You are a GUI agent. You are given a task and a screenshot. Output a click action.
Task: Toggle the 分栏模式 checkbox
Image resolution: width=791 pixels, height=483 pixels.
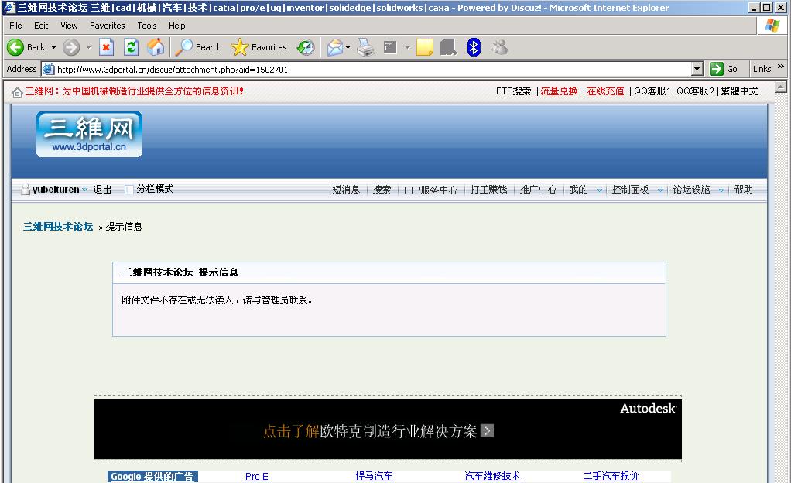129,190
